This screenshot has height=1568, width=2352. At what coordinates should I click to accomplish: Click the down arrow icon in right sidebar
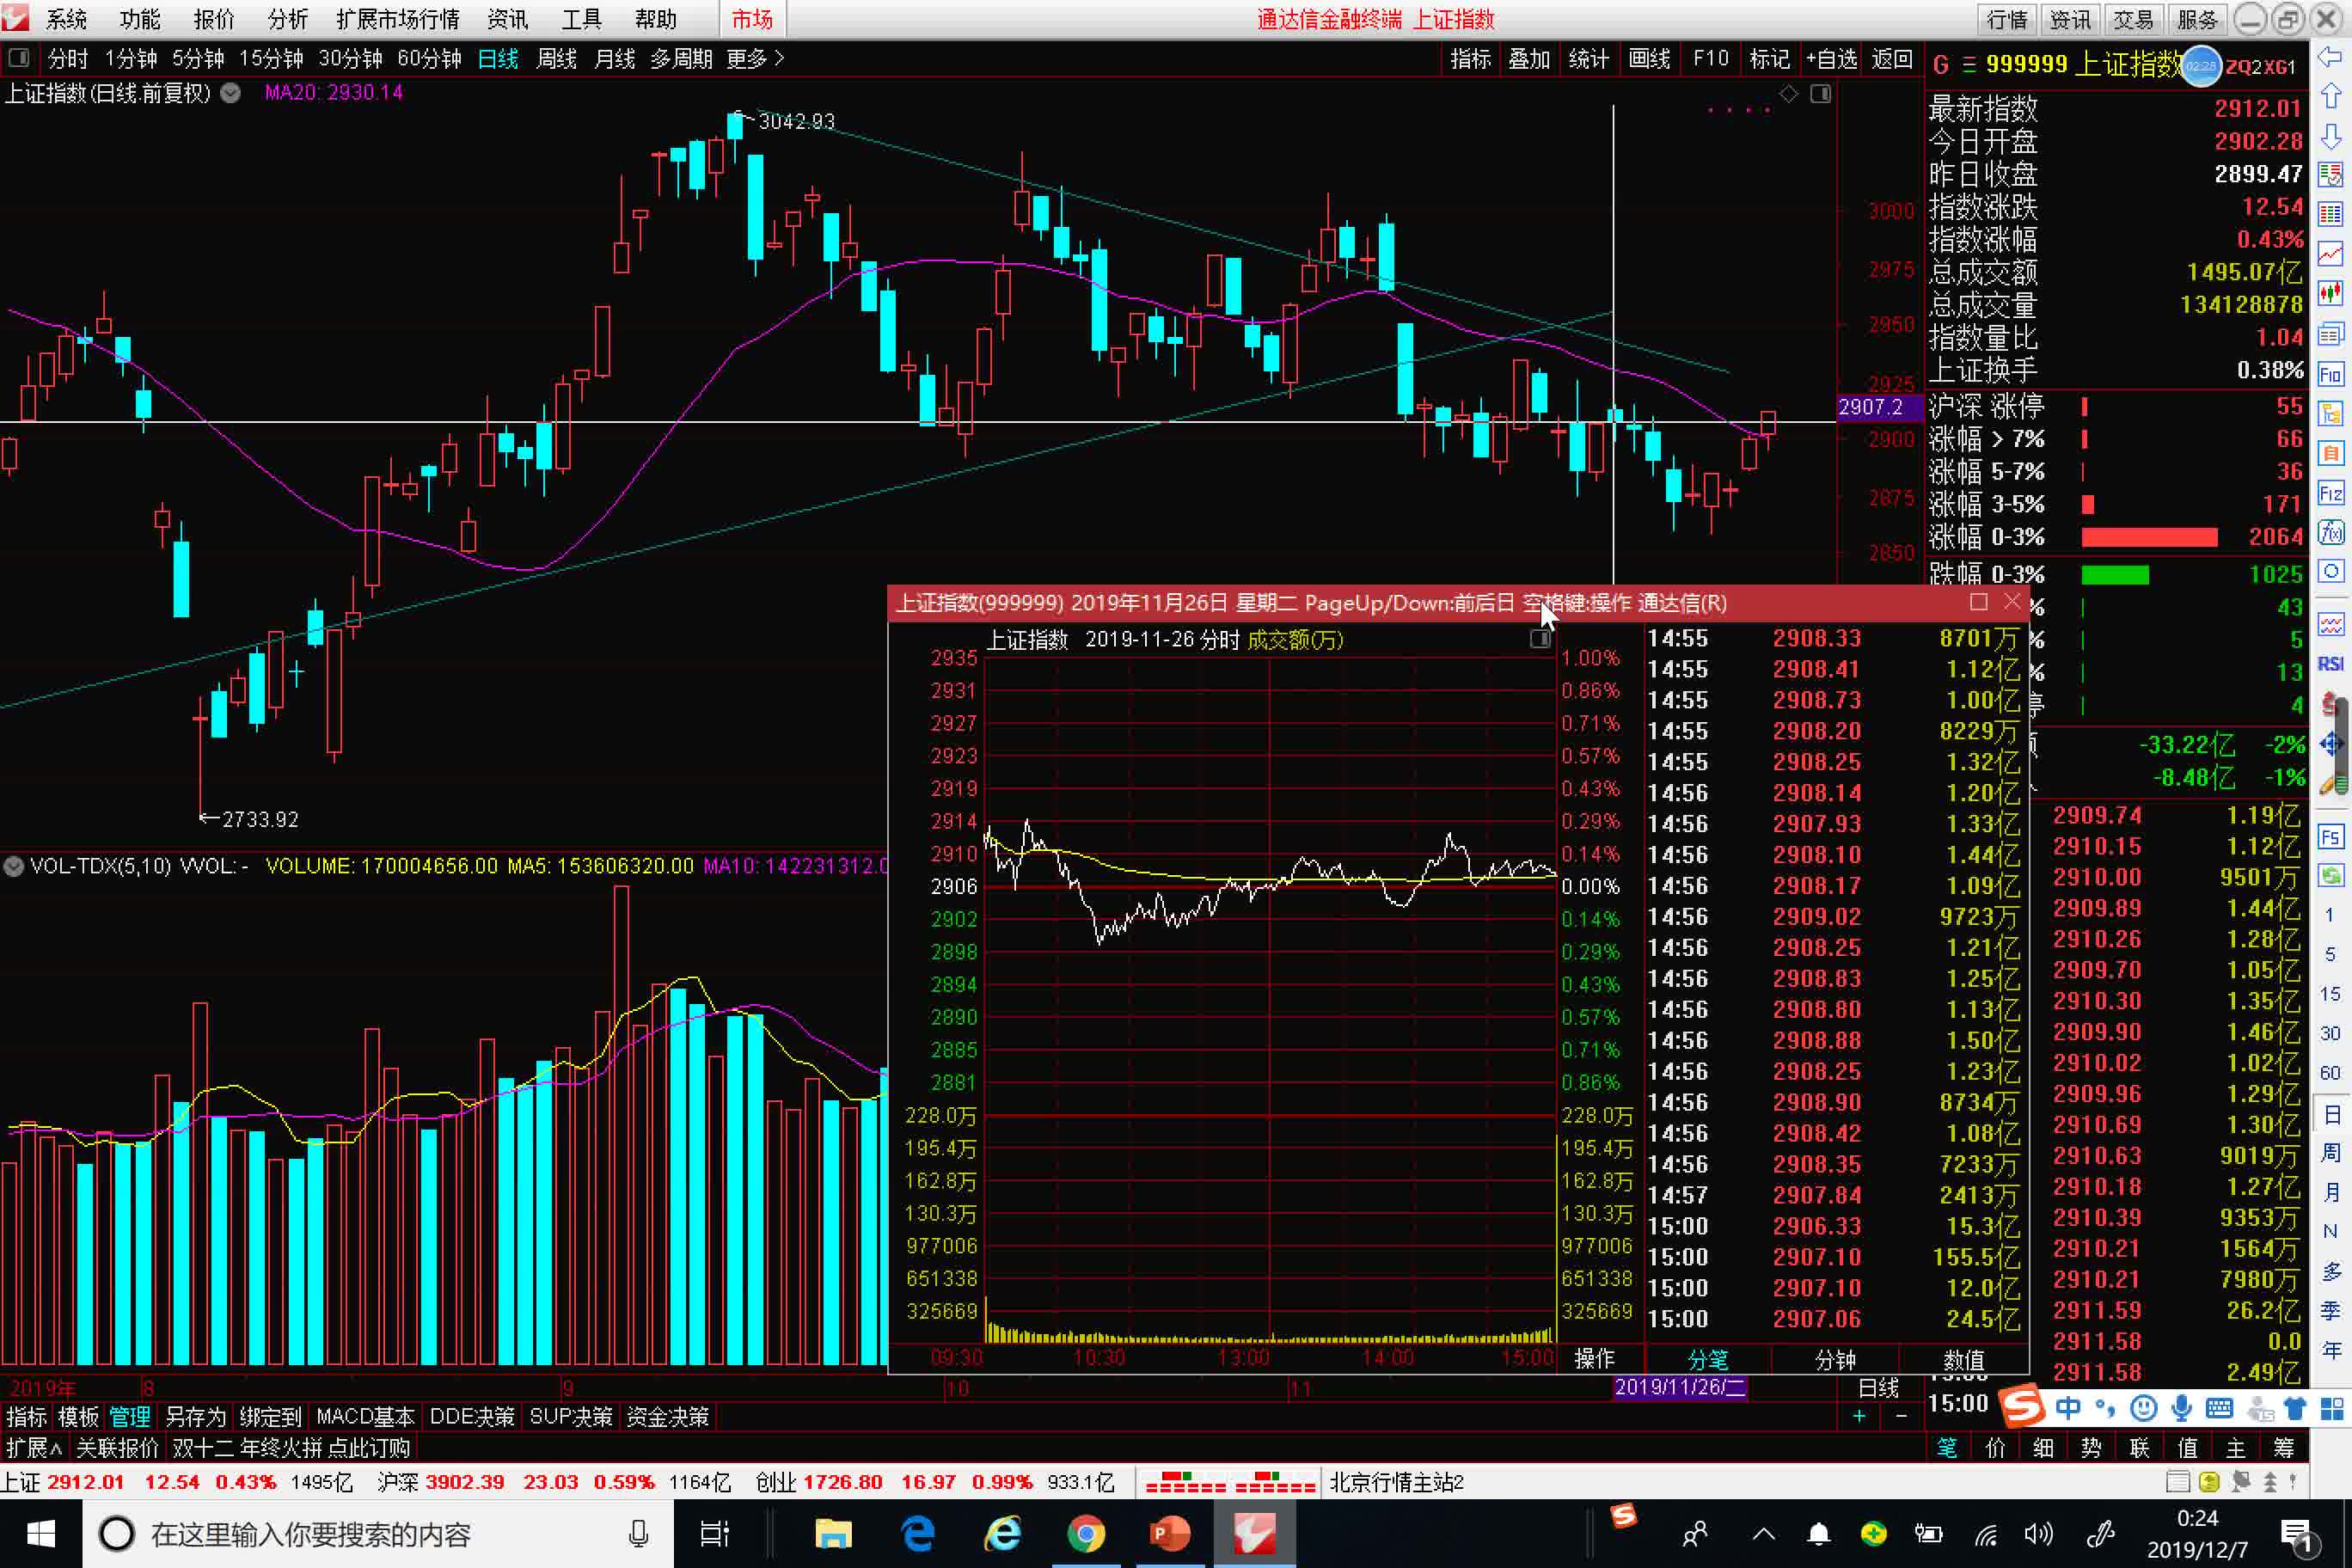pyautogui.click(x=2331, y=136)
